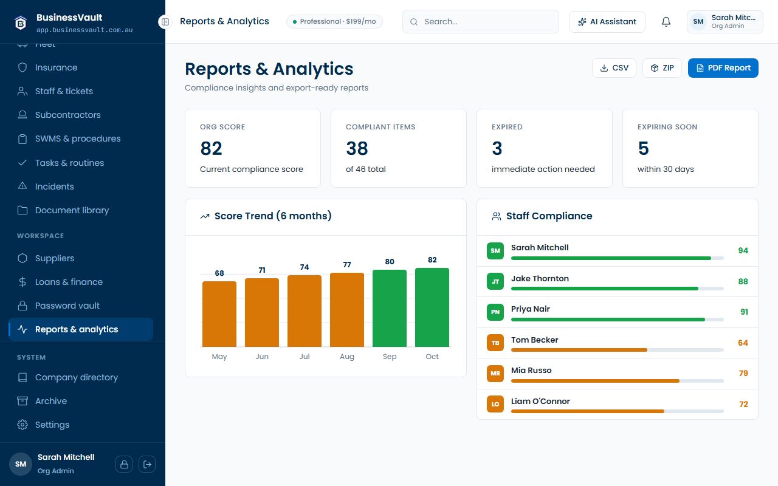Image resolution: width=778 pixels, height=486 pixels.
Task: Log out using the footer exit icon
Action: (147, 464)
